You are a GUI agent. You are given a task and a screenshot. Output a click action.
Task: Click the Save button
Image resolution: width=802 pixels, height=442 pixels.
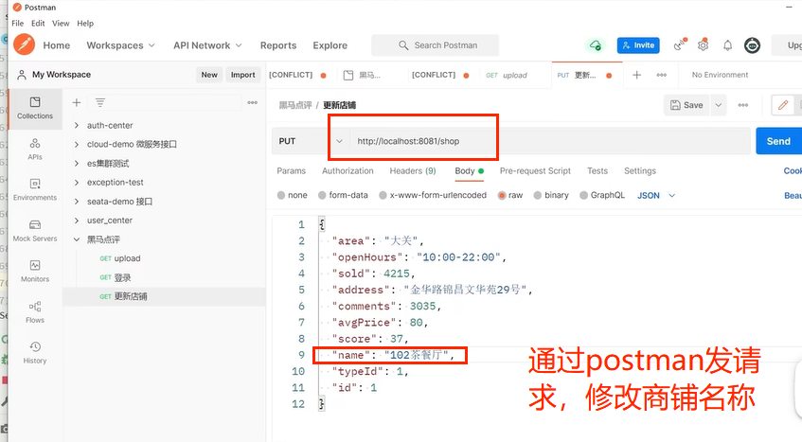pyautogui.click(x=686, y=105)
